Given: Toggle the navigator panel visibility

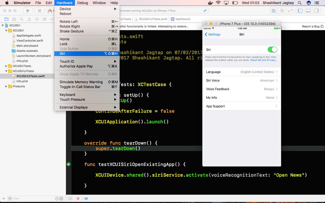Looking at the screenshot, I should point(300,11).
